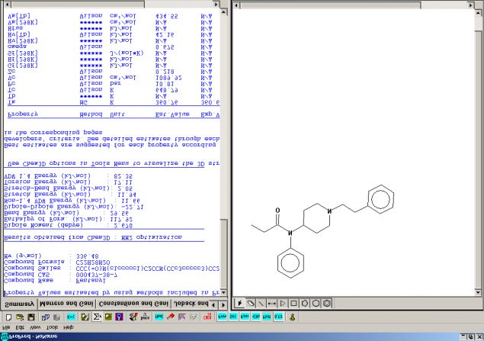Click the grayed Paste icon
The image size is (484, 341).
[x=57, y=317]
